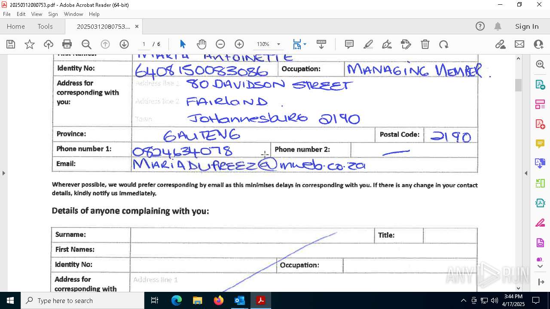Go to next page arrow
Screen dimensions: 550x309
pos(124,44)
